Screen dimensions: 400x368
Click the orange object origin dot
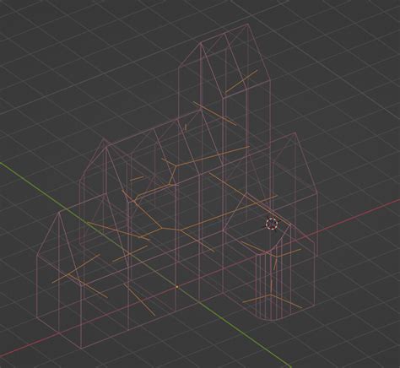(x=177, y=287)
